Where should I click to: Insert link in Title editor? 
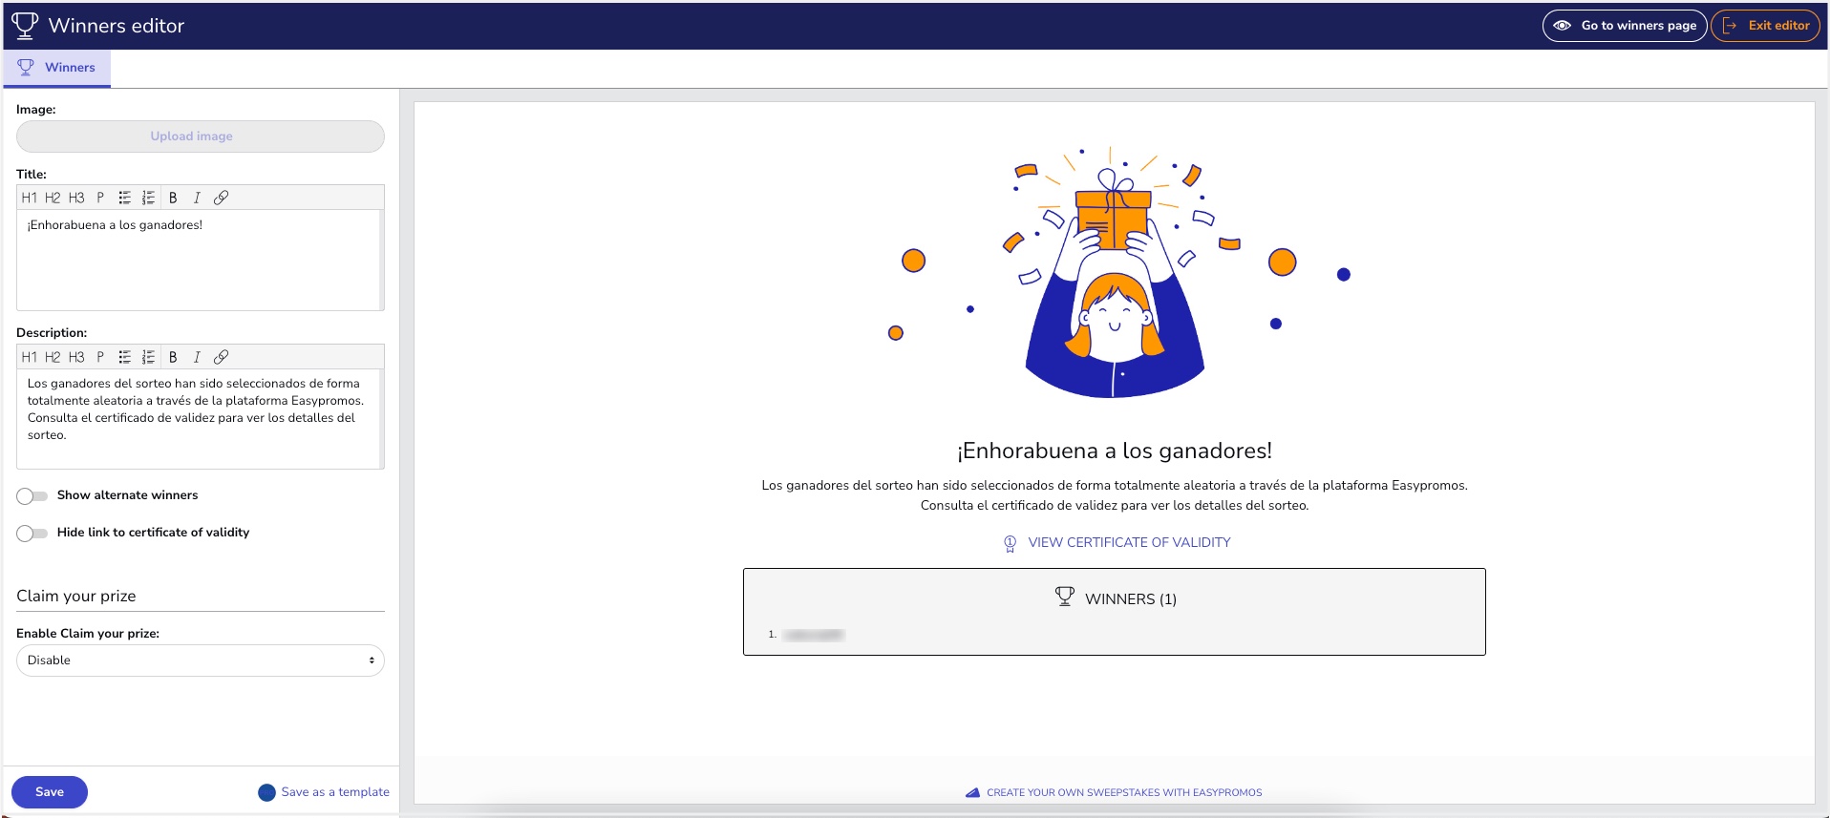(221, 198)
